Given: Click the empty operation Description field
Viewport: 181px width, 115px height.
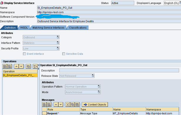Looking at the screenshot, I should tap(119, 71).
